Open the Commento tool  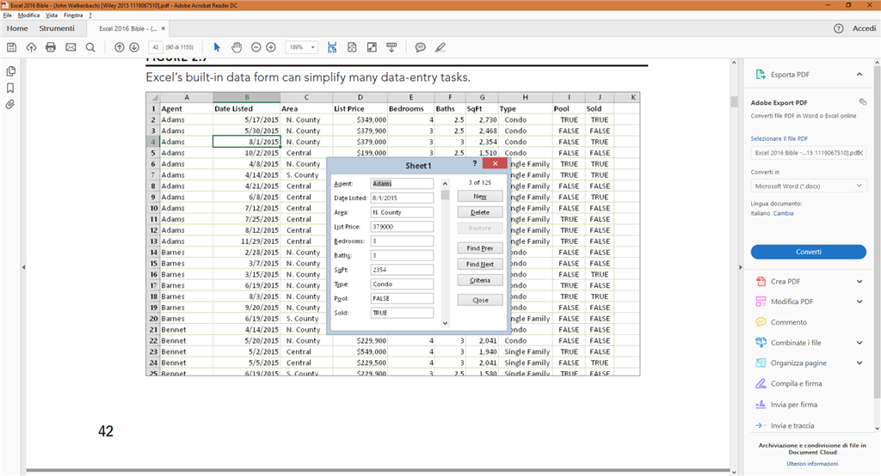tap(789, 322)
